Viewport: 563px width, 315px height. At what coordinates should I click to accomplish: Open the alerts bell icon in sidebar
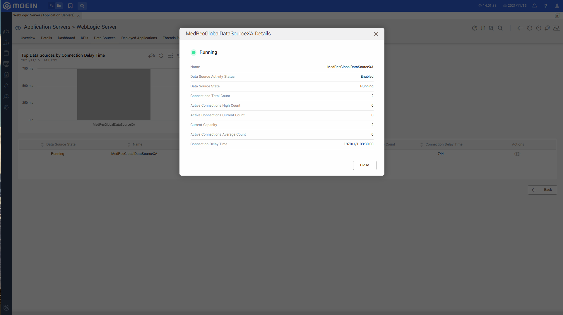pyautogui.click(x=6, y=86)
